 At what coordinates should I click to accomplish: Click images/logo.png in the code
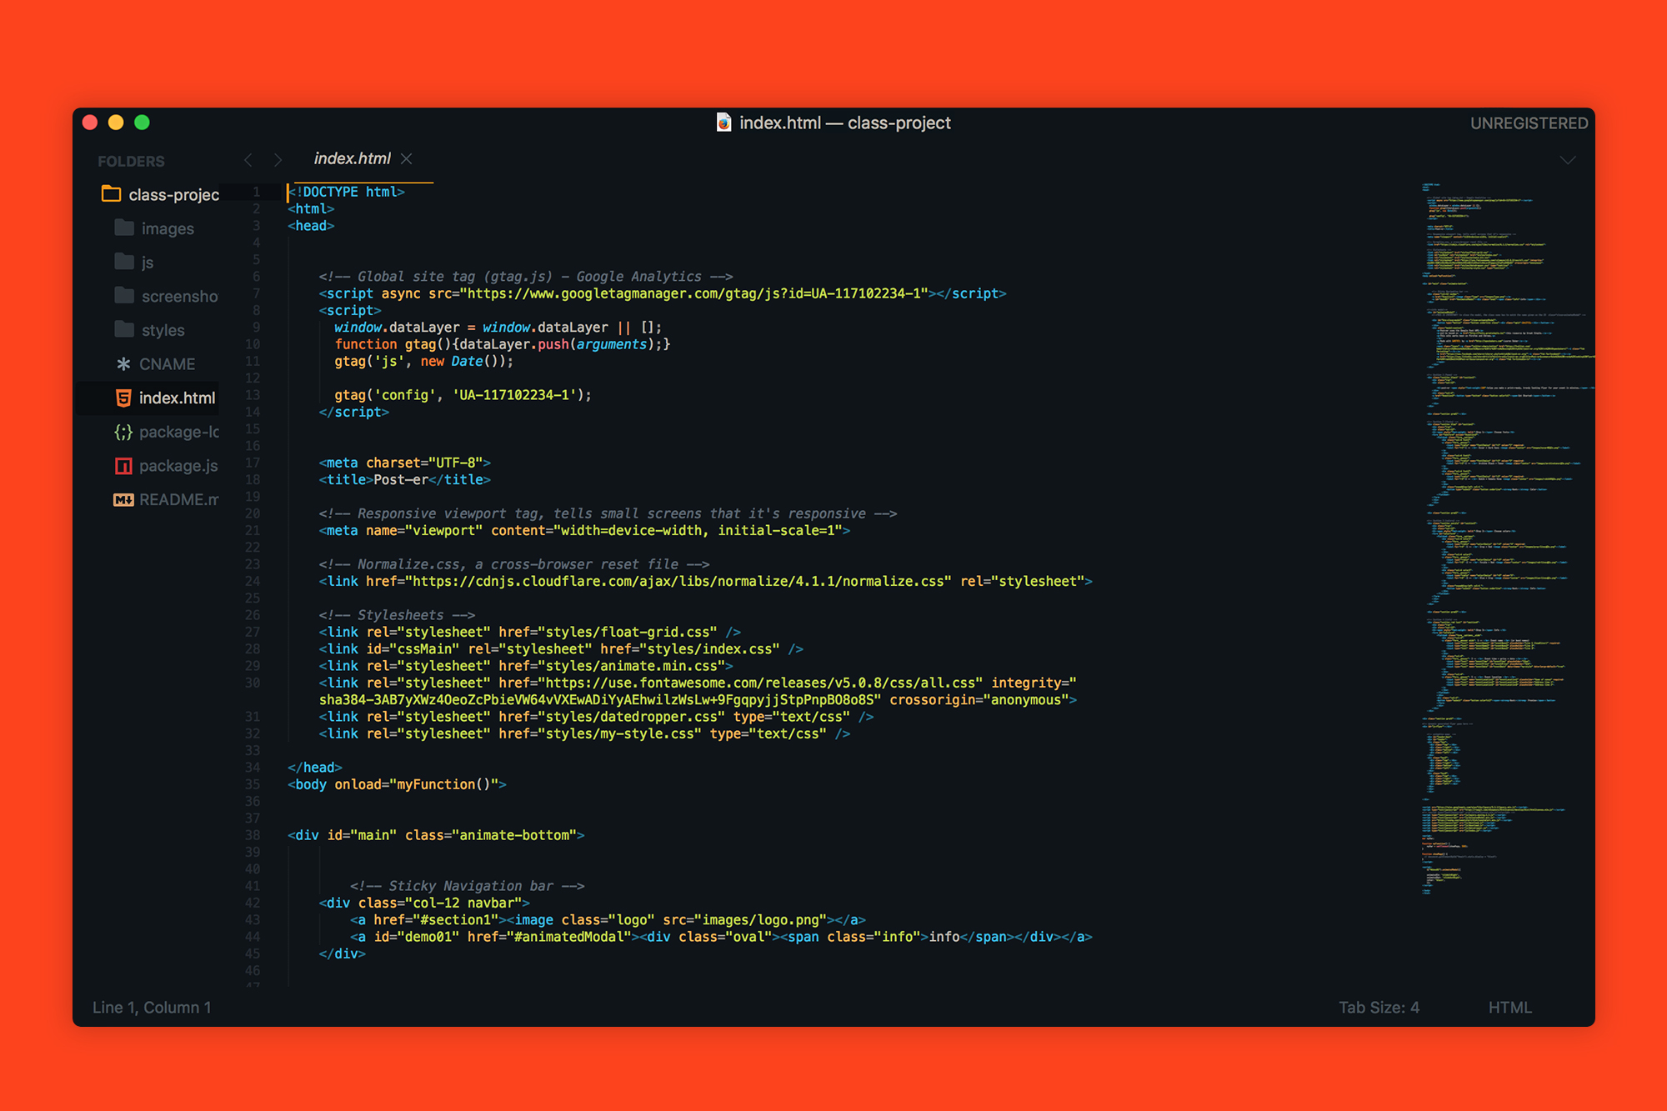[x=760, y=920]
